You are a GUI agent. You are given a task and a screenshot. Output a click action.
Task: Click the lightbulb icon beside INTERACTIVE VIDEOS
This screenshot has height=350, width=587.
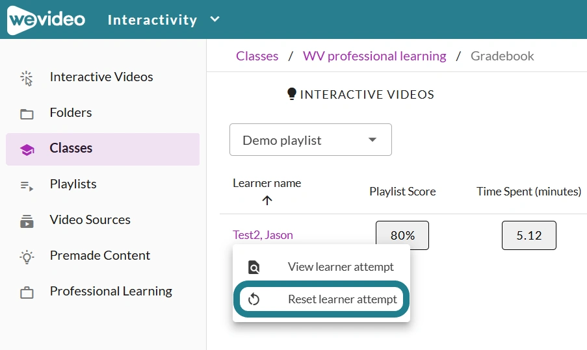292,94
